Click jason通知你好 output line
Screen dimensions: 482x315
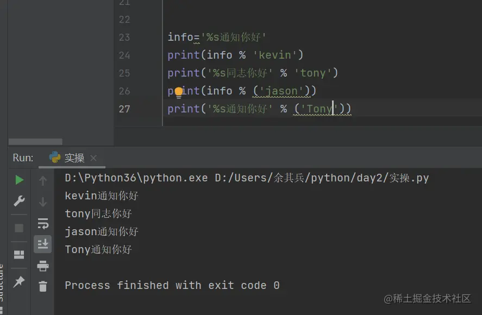pos(102,231)
